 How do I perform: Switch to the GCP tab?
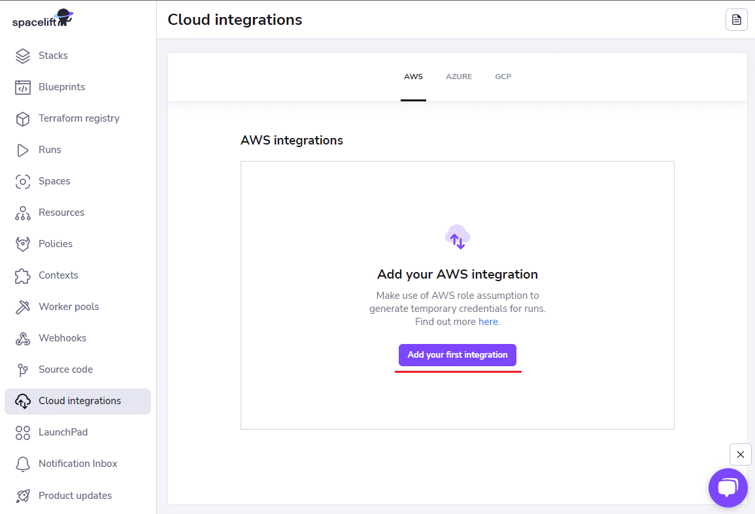coord(503,77)
